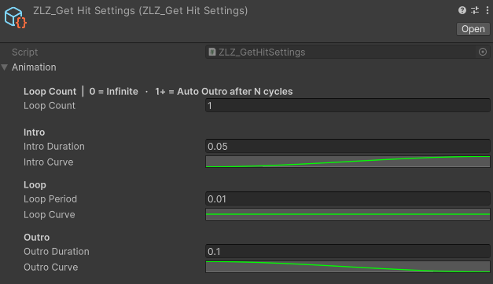Click the Intro Duration label

[54, 147]
